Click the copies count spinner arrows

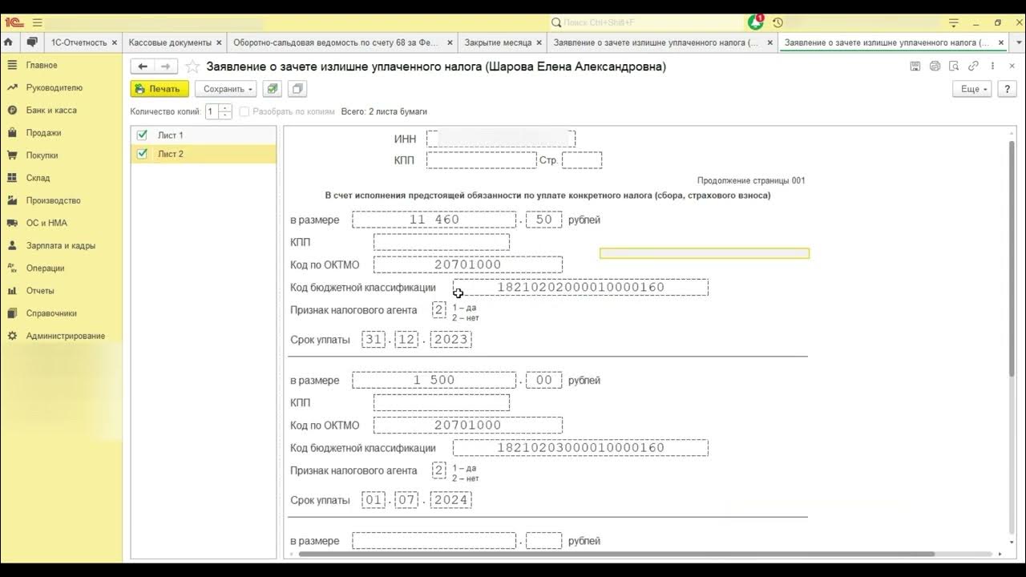coord(226,111)
